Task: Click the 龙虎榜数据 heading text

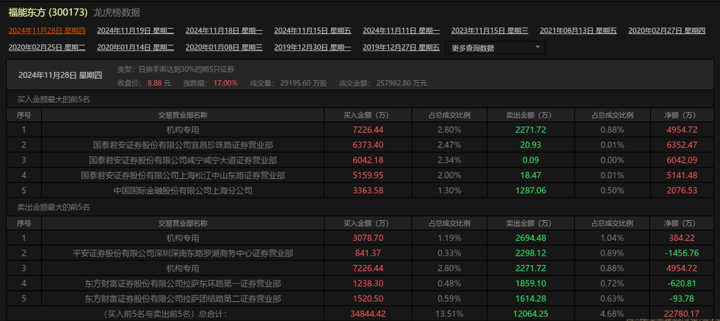Action: (x=117, y=13)
